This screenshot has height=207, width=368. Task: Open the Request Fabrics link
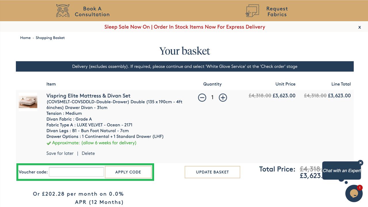click(277, 11)
